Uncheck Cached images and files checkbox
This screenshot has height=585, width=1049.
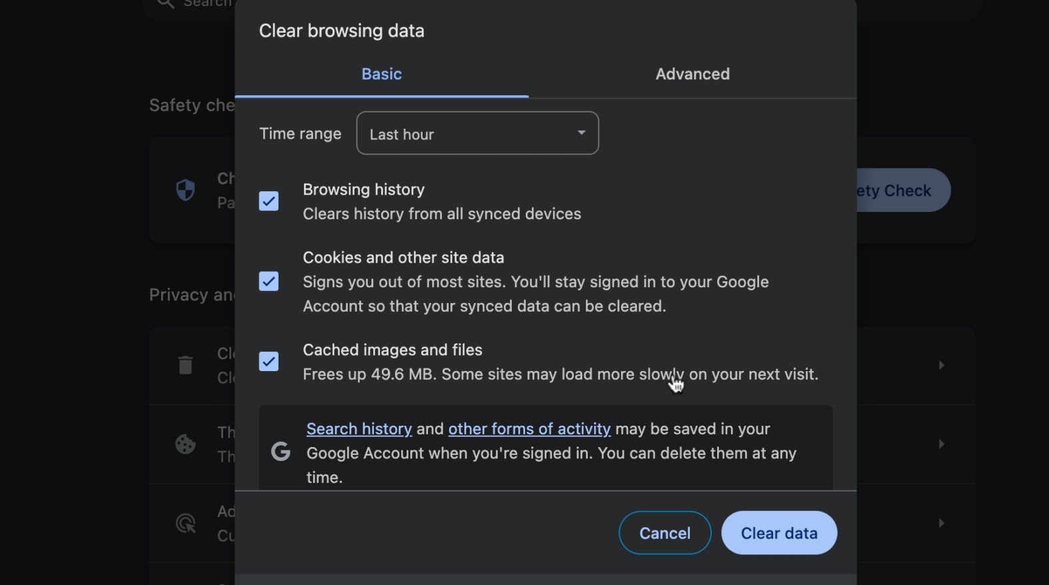(269, 361)
